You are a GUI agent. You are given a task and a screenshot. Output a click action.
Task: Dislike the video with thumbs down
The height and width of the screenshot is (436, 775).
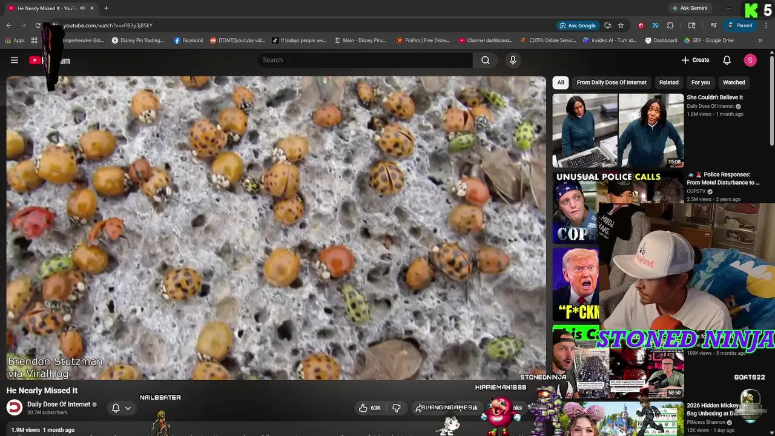point(397,408)
